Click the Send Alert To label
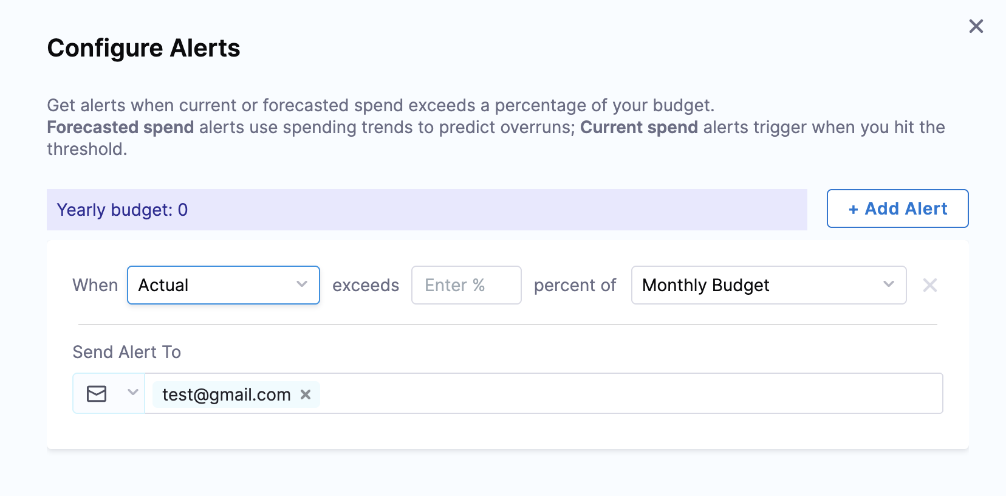This screenshot has height=496, width=1006. pyautogui.click(x=126, y=352)
